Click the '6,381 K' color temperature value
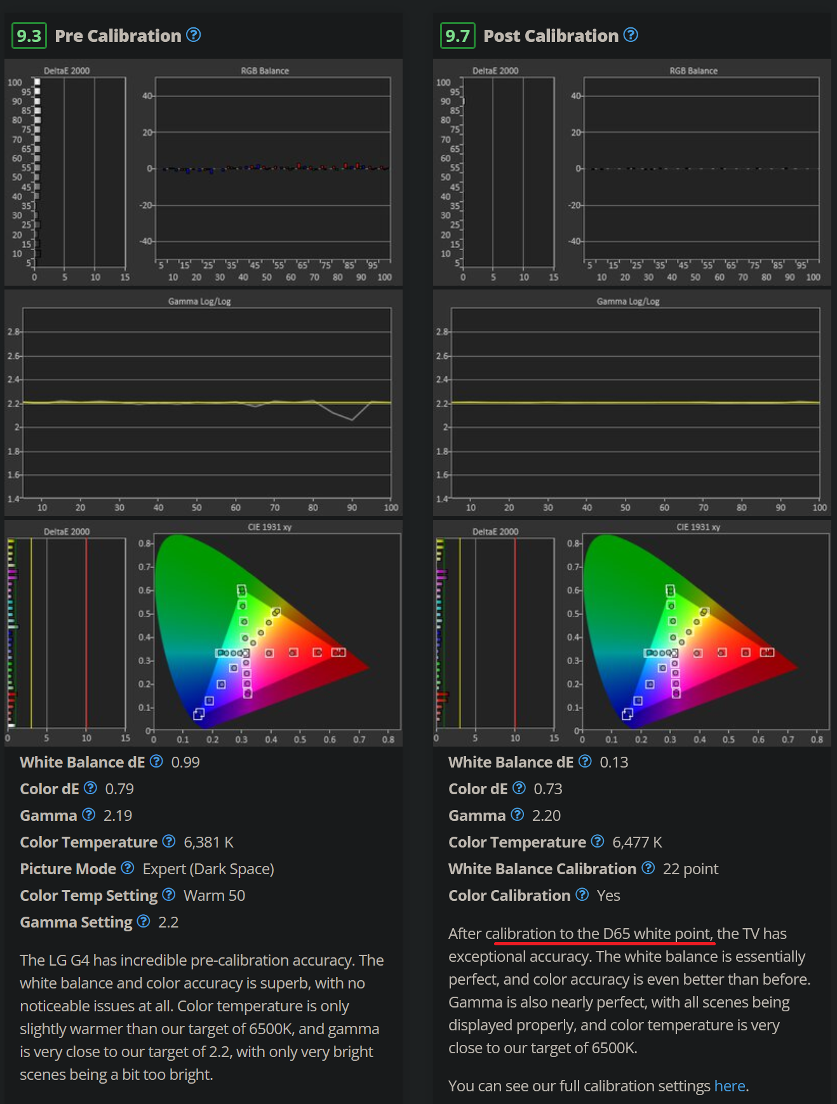 point(208,842)
